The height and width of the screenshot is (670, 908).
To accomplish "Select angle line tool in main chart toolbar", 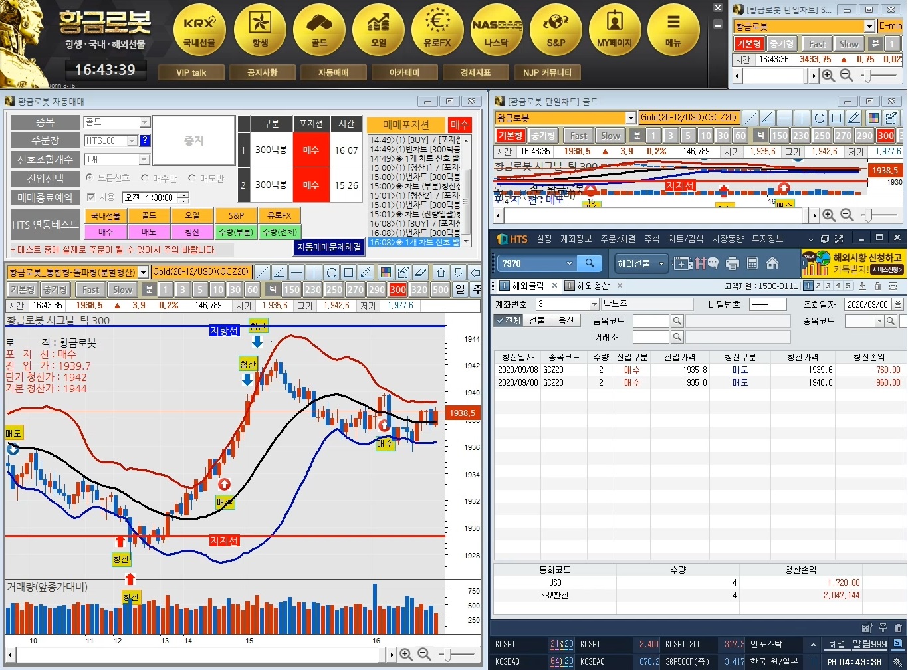I will pyautogui.click(x=279, y=272).
